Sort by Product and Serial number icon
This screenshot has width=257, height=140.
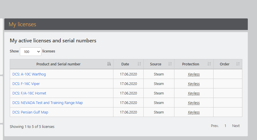pyautogui.click(x=109, y=64)
